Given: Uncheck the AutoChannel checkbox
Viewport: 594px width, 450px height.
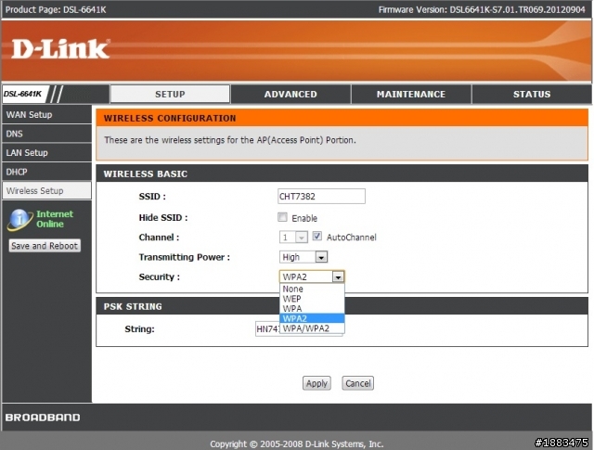Looking at the screenshot, I should click(x=317, y=237).
